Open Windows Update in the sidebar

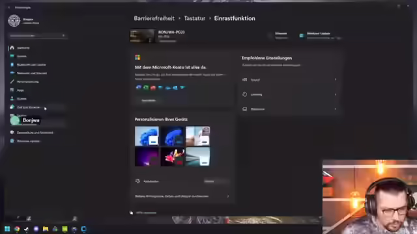click(x=25, y=141)
